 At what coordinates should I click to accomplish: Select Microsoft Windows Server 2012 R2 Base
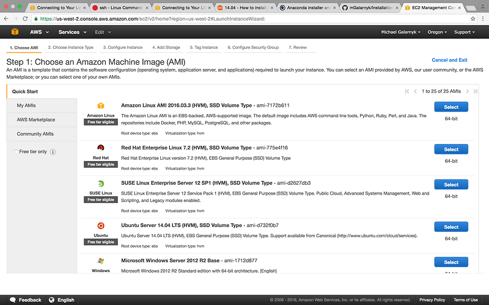451,262
